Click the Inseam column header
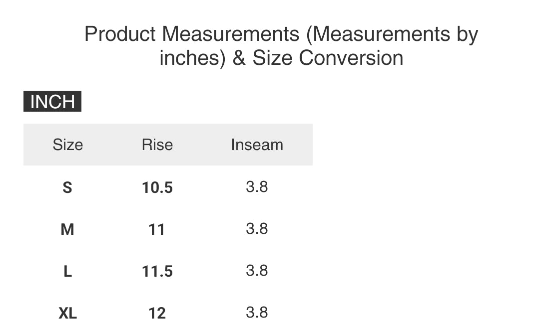 pos(257,145)
